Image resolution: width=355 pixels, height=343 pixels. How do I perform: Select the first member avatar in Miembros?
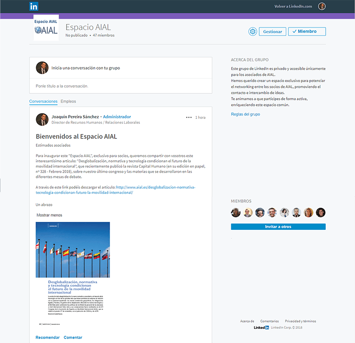[x=236, y=213]
